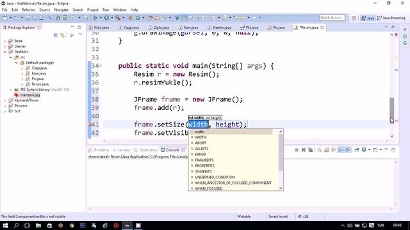Expand KarelerVeTimer project node
The width and height of the screenshot is (410, 230).
[4, 100]
